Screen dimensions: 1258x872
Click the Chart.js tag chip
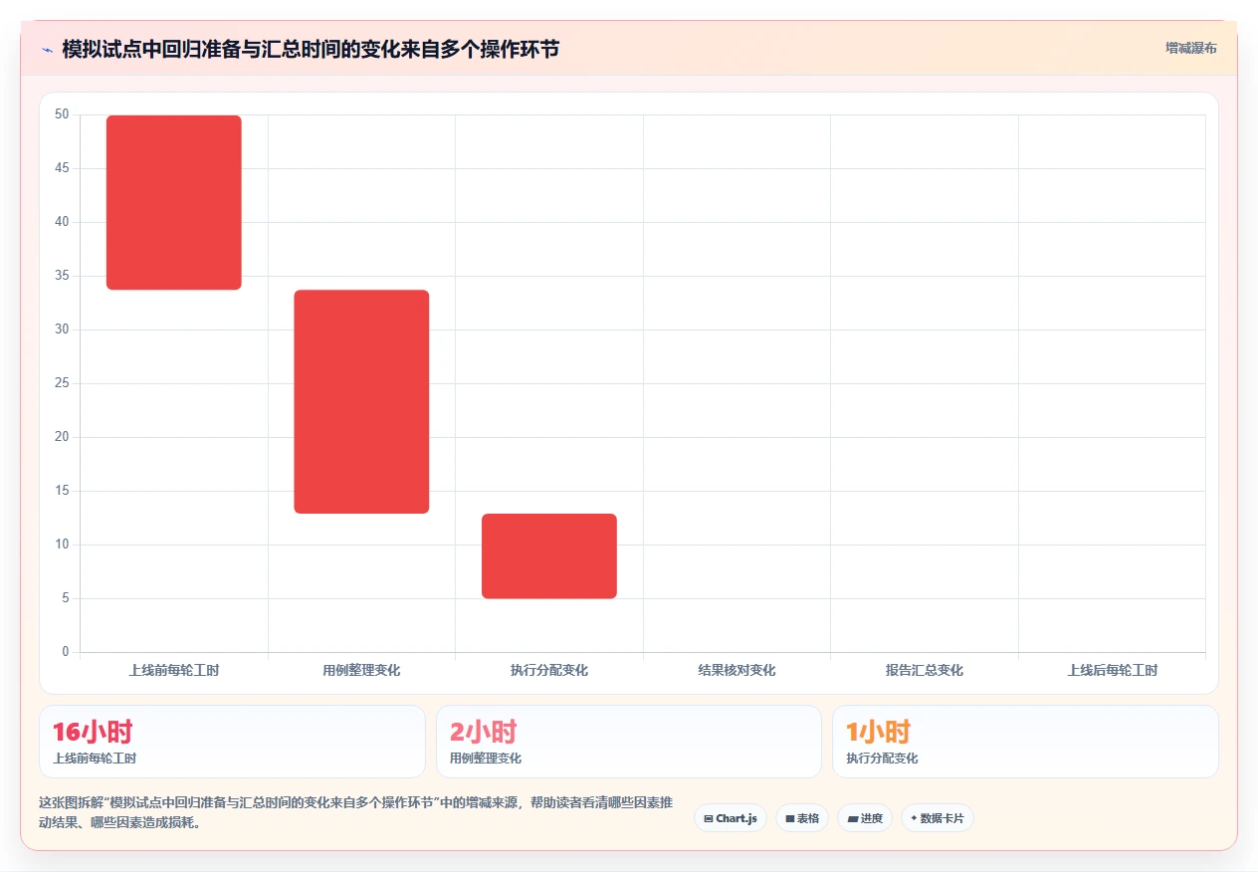pyautogui.click(x=731, y=818)
